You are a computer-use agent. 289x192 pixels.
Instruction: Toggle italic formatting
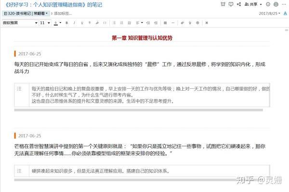[74, 23]
